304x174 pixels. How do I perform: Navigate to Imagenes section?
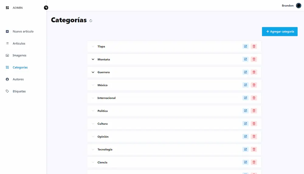(19, 55)
